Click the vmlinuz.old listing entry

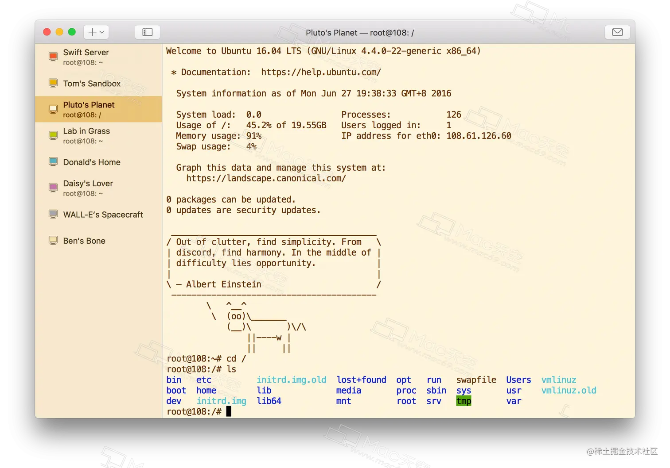pos(569,391)
